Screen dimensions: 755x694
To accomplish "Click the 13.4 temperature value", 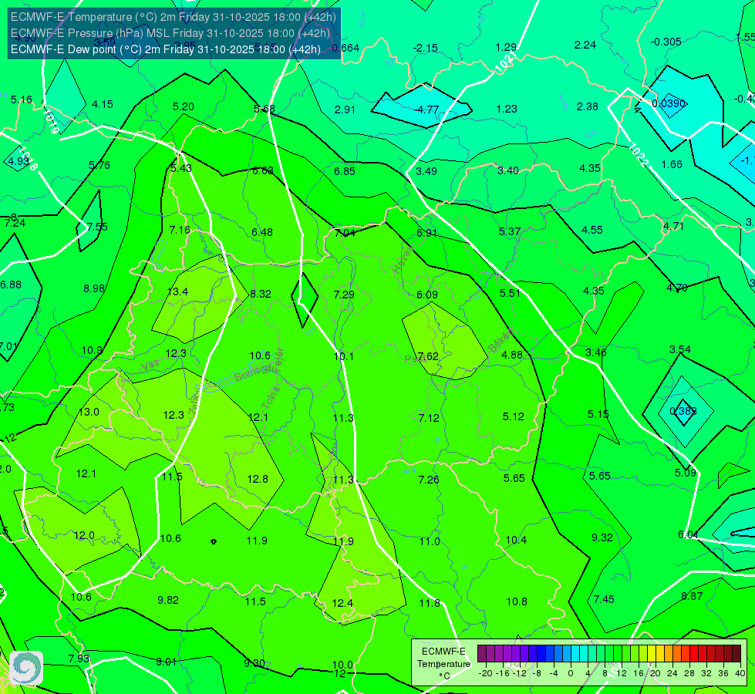I will (177, 291).
